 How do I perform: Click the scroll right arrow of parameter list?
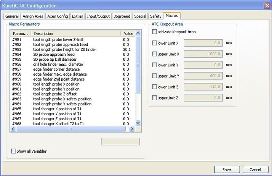(x=132, y=129)
